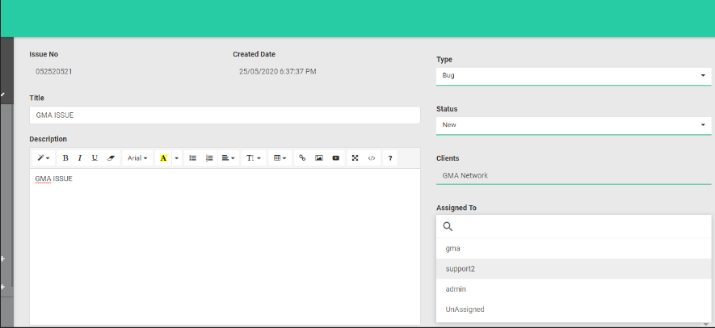Click the insert link icon

coord(302,158)
